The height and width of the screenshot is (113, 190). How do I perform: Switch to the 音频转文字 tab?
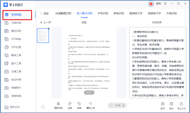point(136,13)
